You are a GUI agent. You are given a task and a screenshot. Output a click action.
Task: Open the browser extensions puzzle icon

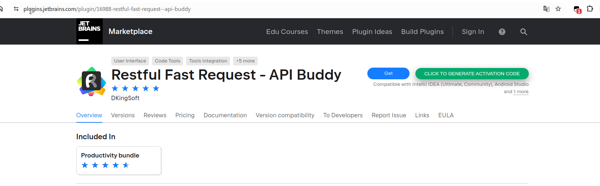(x=590, y=9)
